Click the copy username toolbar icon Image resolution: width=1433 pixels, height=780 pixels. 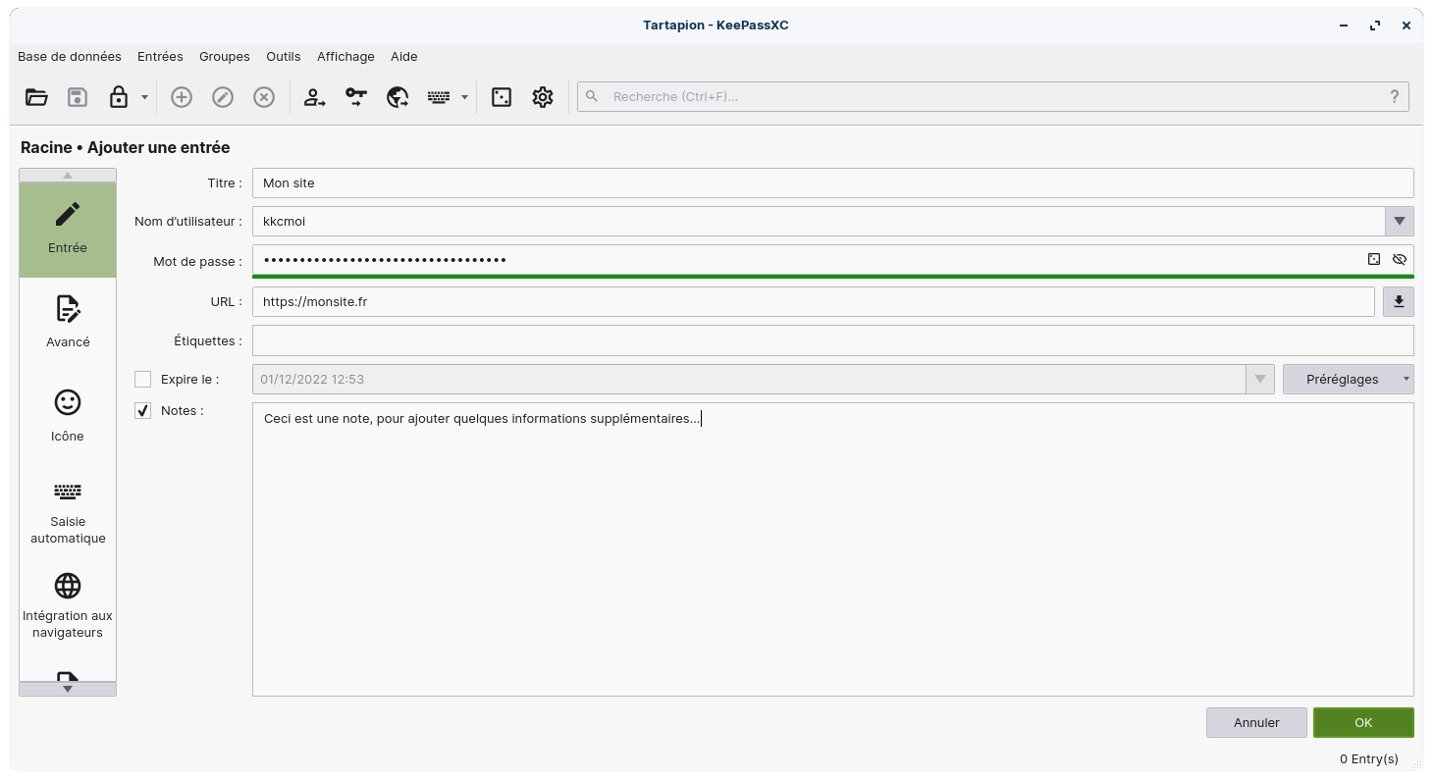coord(314,96)
